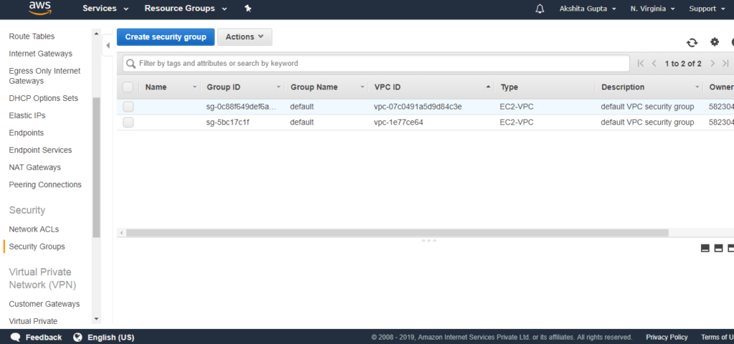Go to first page of results
The height and width of the screenshot is (344, 734).
(x=641, y=64)
